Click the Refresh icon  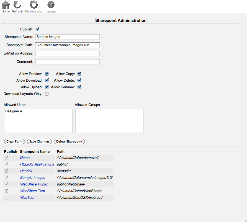coord(17,6)
